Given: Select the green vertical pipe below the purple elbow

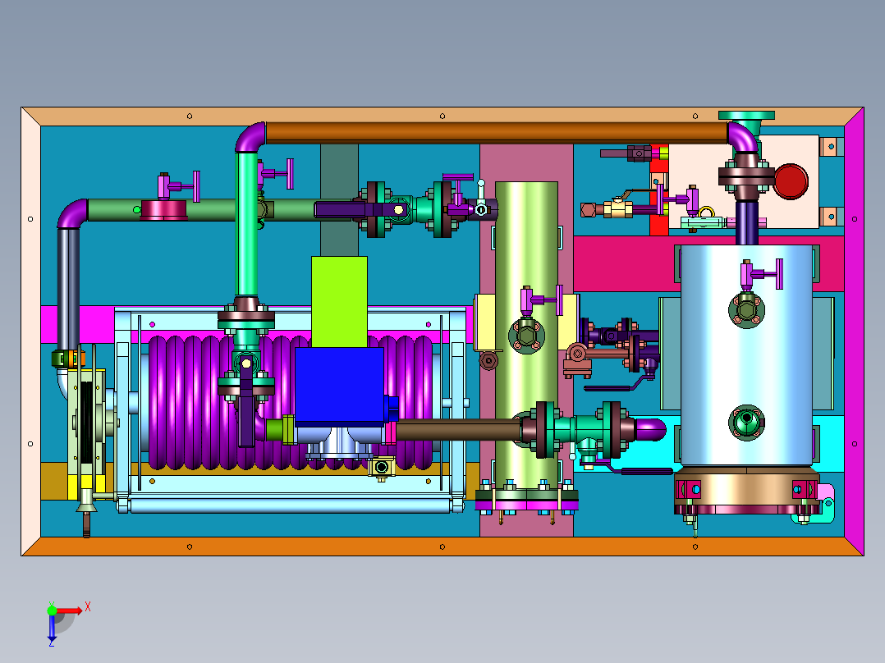Looking at the screenshot, I should (x=246, y=224).
